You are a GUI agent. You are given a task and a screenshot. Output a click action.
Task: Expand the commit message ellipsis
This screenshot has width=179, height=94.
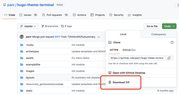coord(99,37)
